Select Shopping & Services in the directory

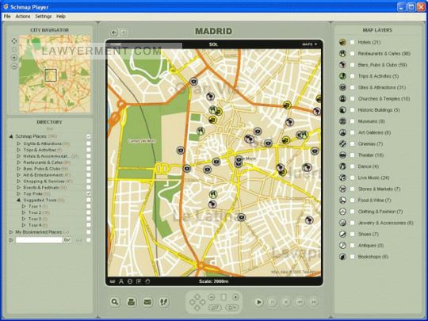(44, 182)
